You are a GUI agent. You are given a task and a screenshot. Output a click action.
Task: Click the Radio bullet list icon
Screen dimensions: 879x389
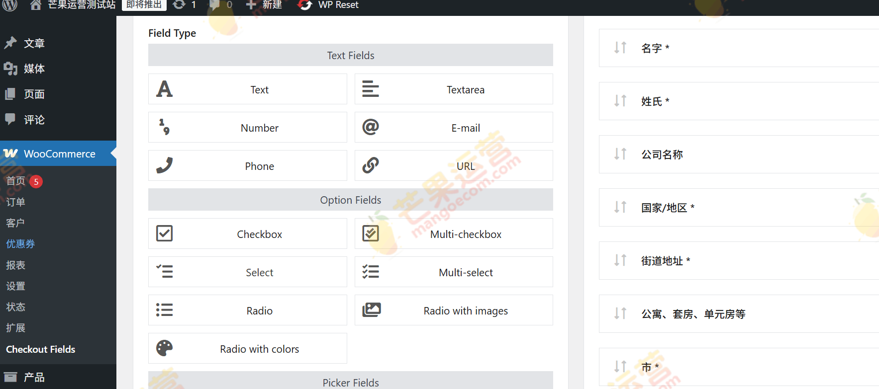165,310
